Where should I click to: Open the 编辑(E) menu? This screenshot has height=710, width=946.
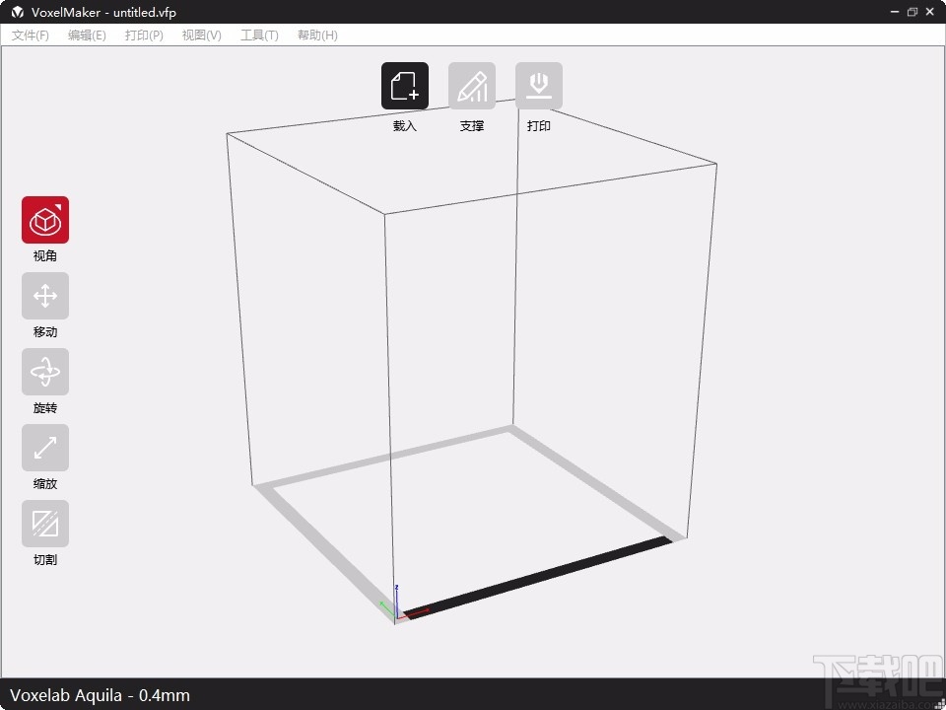point(87,35)
